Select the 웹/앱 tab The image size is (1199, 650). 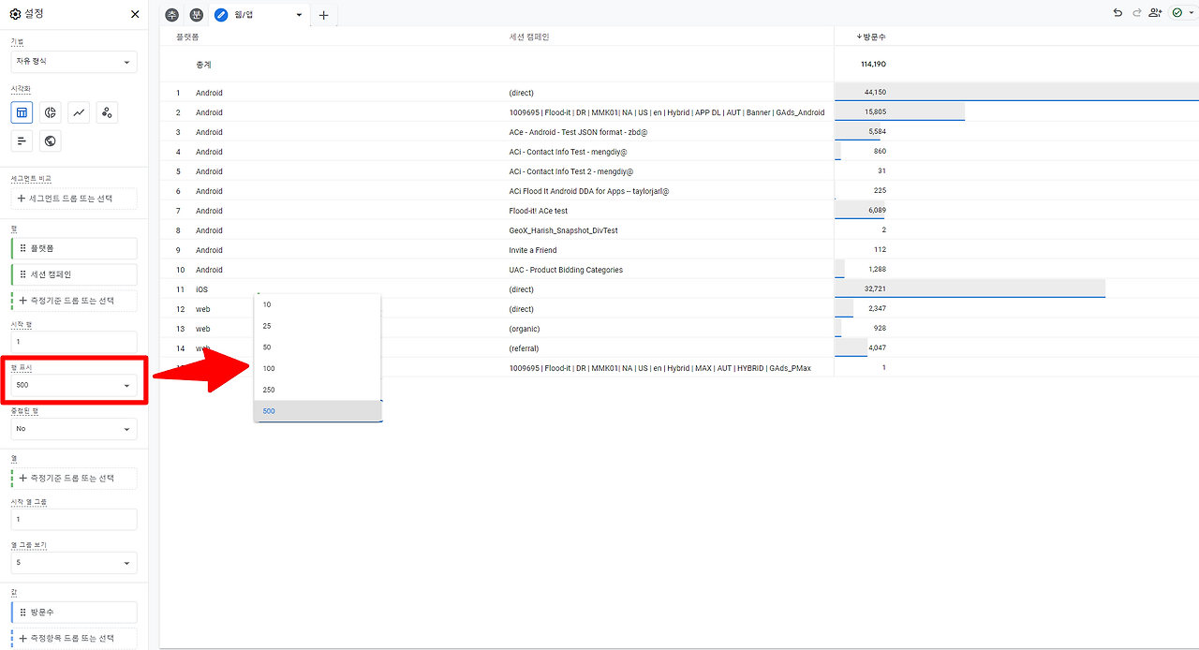pos(245,15)
